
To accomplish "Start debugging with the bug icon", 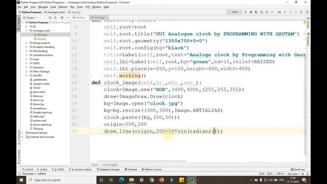I will point(251,12).
